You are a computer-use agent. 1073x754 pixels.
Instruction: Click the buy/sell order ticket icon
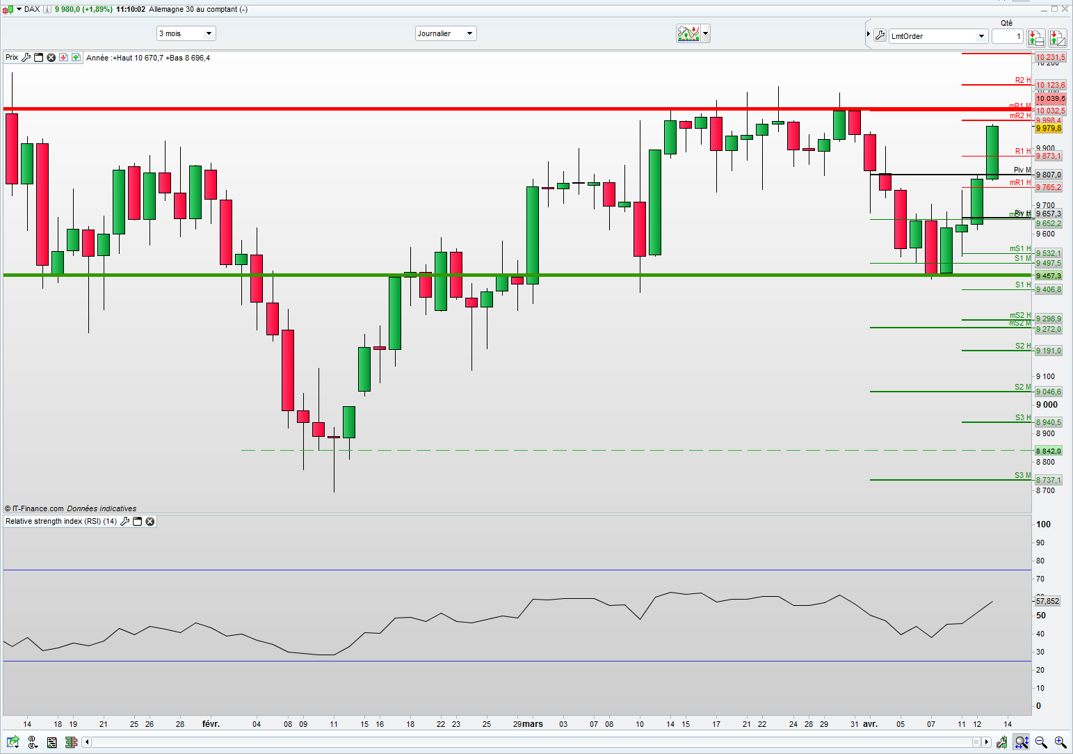coord(1035,38)
